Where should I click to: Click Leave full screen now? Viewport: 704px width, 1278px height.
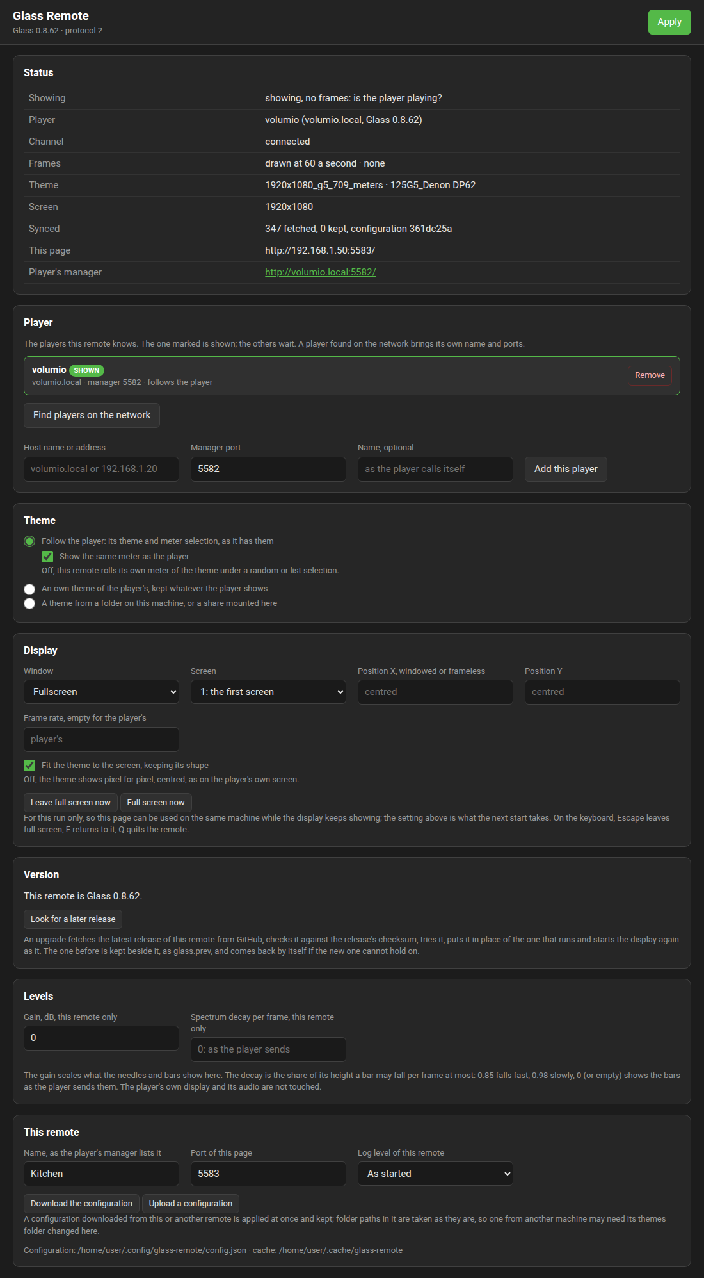coord(70,803)
